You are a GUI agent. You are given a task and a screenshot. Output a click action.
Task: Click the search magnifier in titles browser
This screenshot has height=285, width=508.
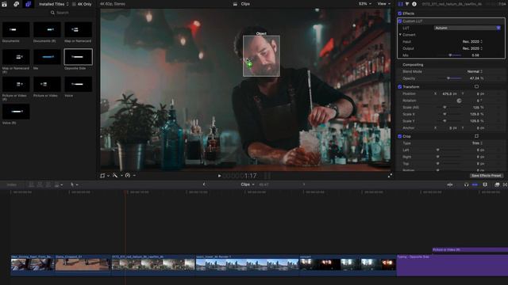[52, 13]
